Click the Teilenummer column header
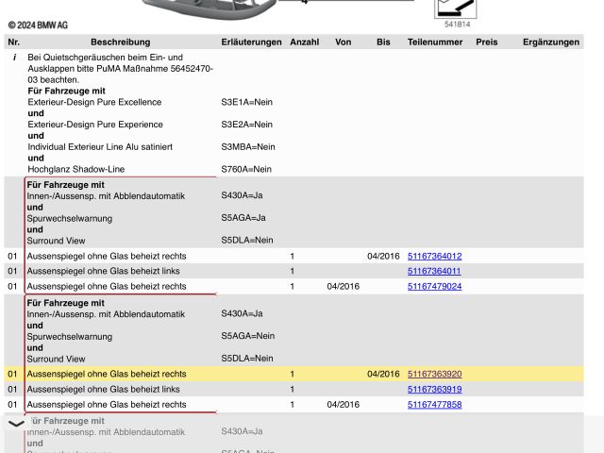 (x=434, y=42)
